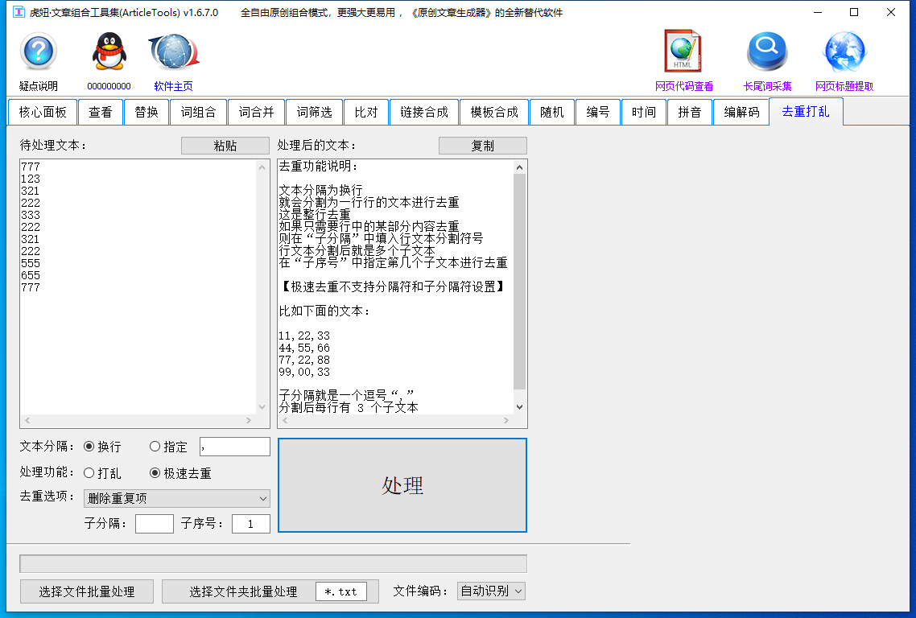Screen dimensions: 916x618
Task: Click the custom separator input with comma
Action: click(x=235, y=447)
